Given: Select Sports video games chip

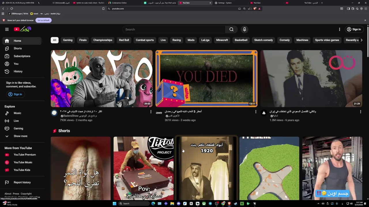Looking at the screenshot, I should [x=327, y=40].
